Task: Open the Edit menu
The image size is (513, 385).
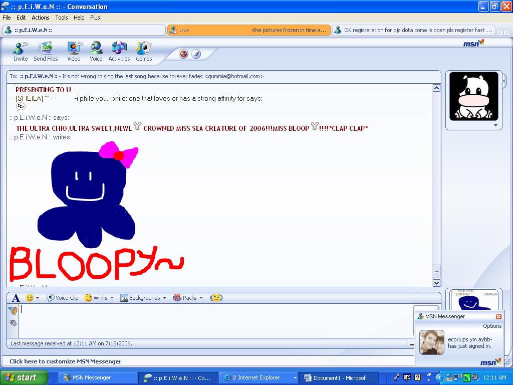Action: coord(21,18)
